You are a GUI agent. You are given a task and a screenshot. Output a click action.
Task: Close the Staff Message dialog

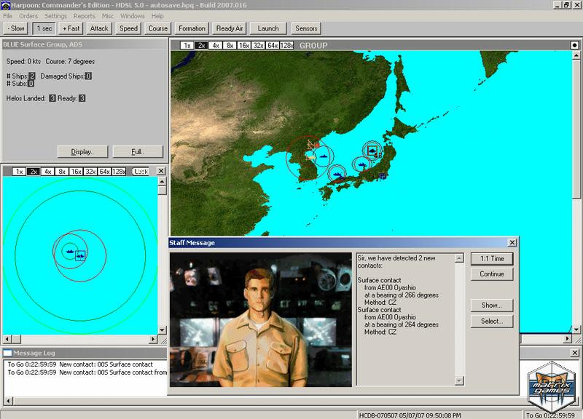[512, 242]
